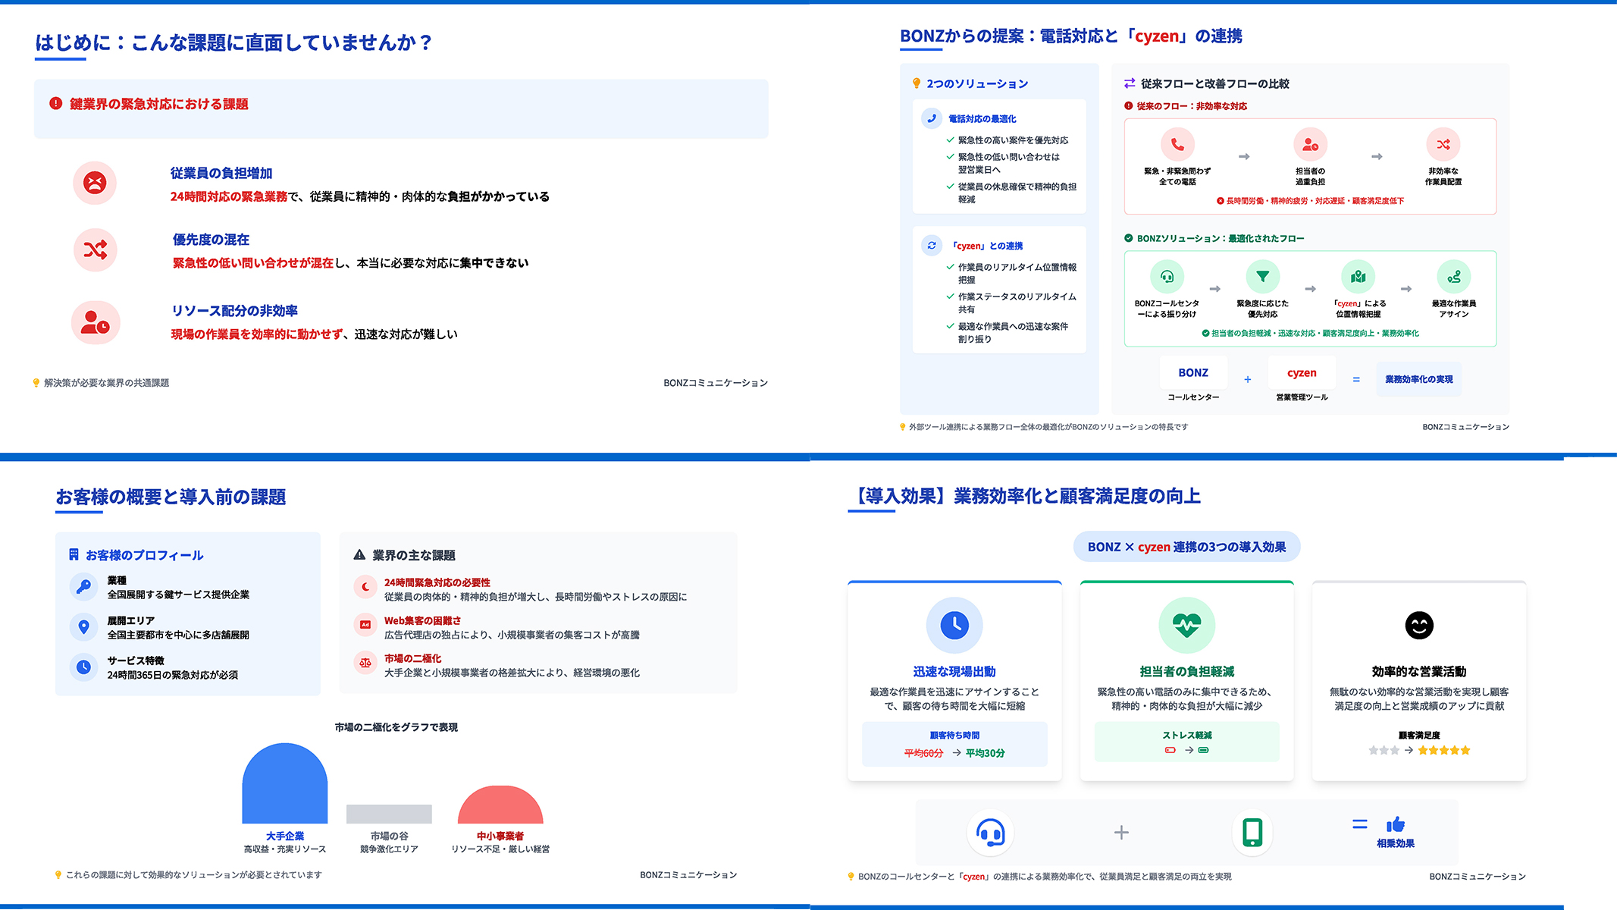The width and height of the screenshot is (1617, 910).
Task: Click the map location icon for cyzen位置情報把握
Action: tap(1358, 277)
